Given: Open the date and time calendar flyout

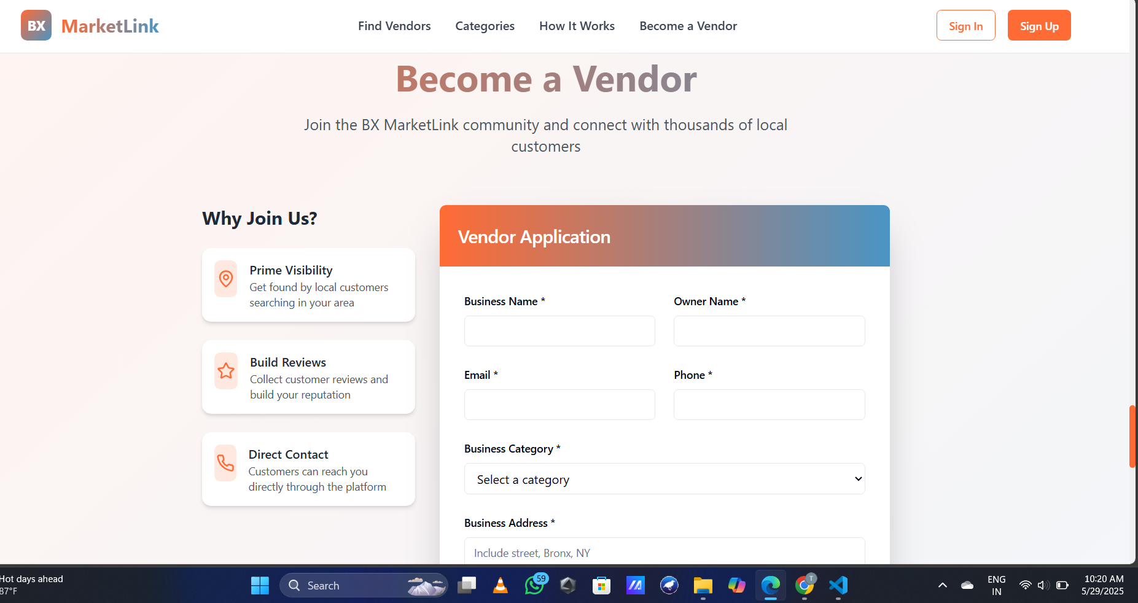Looking at the screenshot, I should point(1102,585).
